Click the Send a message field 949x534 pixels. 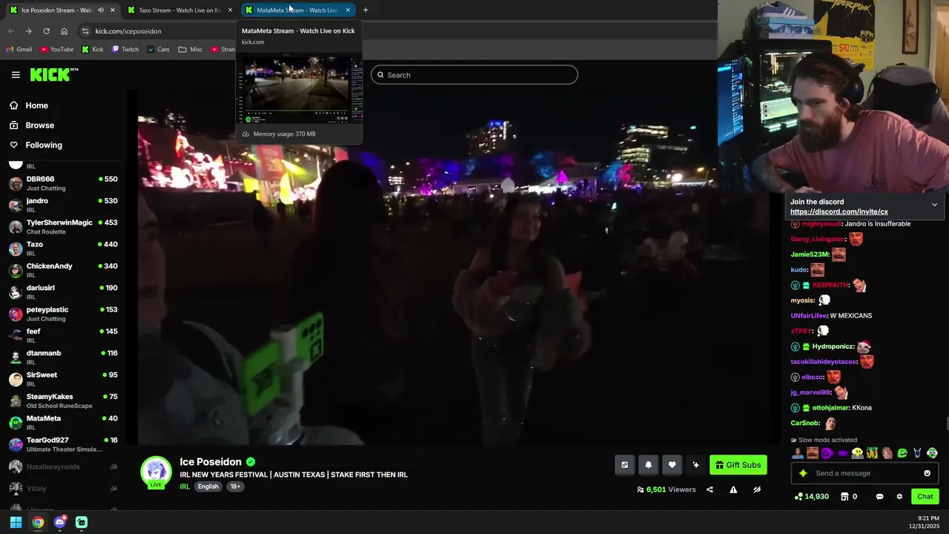point(865,473)
